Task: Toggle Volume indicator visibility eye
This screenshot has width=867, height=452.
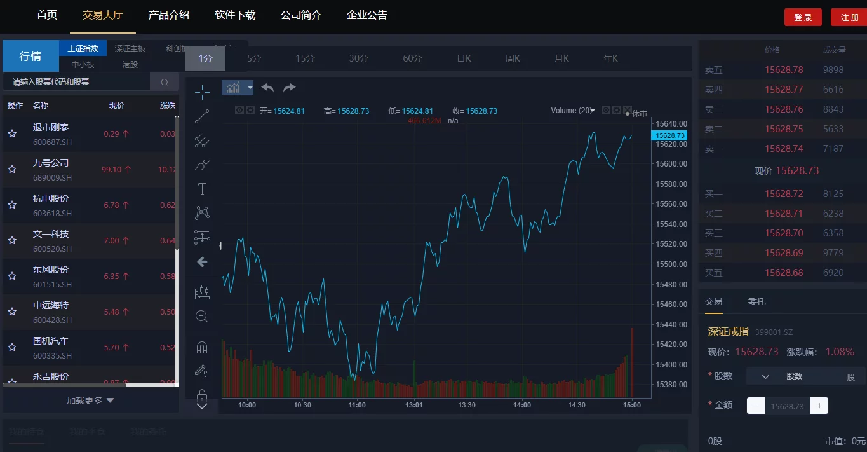Action: 606,110
